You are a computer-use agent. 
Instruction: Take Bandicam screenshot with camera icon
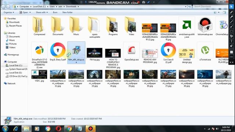(144, 2)
